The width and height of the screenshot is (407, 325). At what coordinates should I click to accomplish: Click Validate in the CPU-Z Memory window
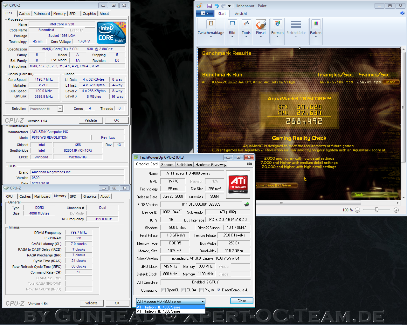point(91,303)
